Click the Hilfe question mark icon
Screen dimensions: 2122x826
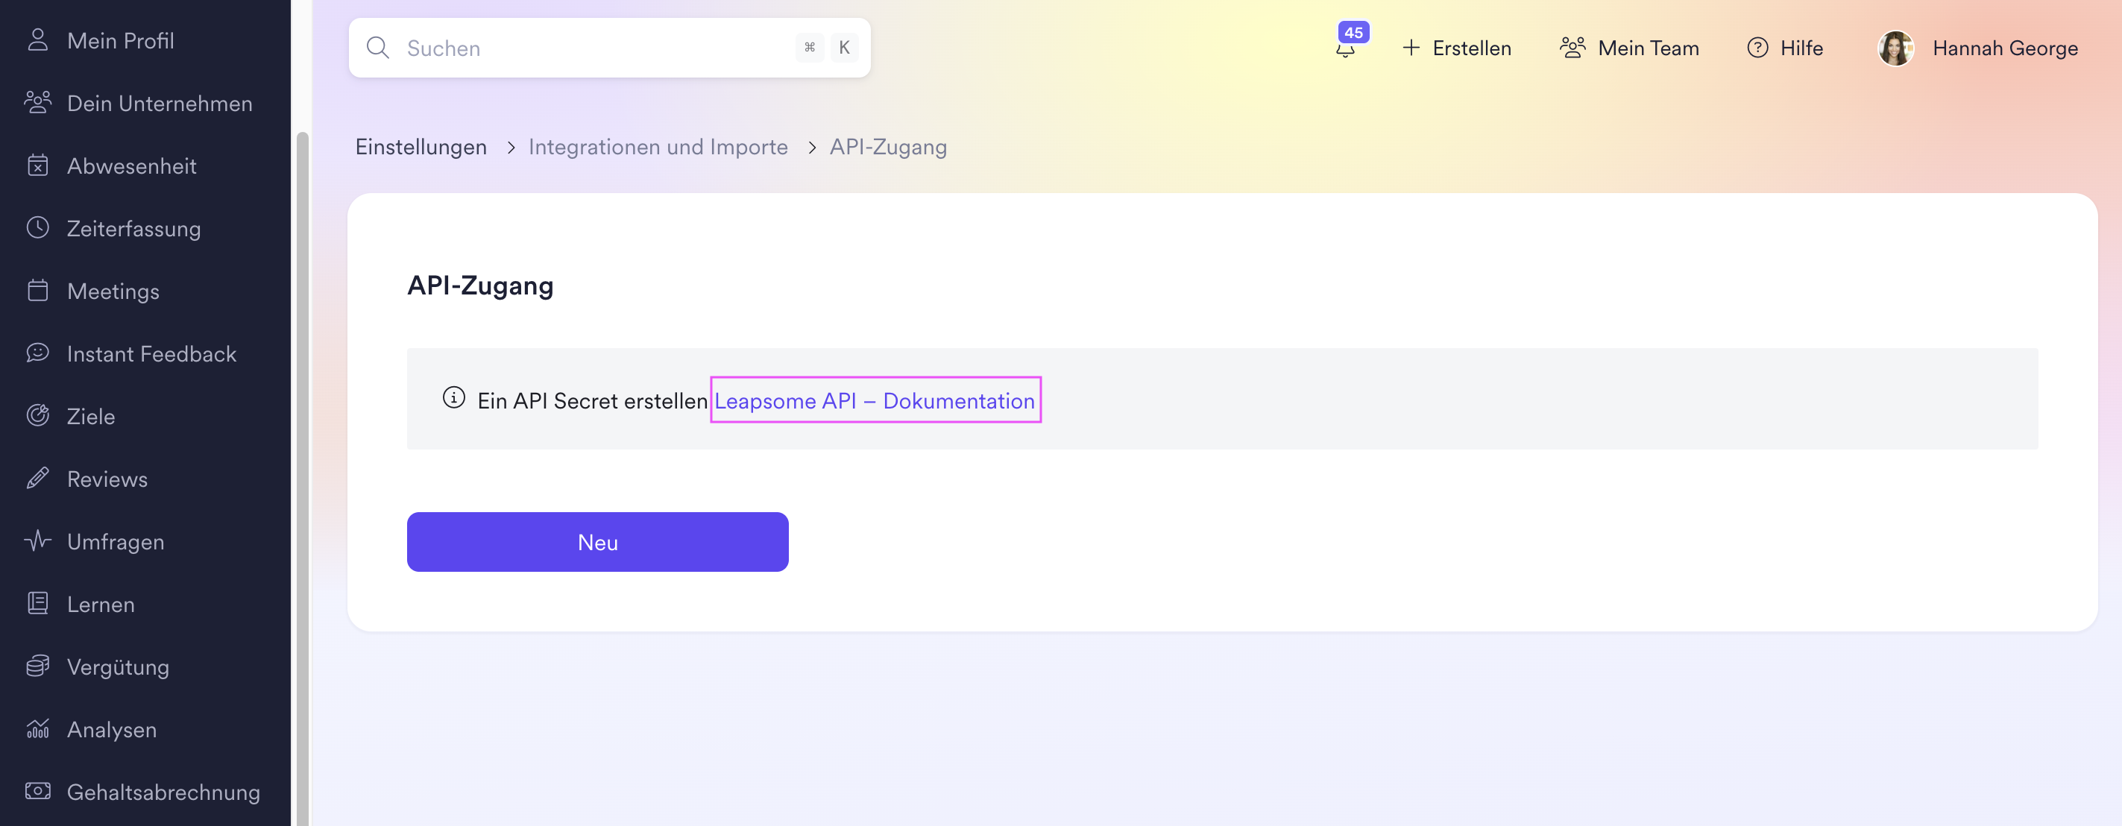click(1757, 48)
